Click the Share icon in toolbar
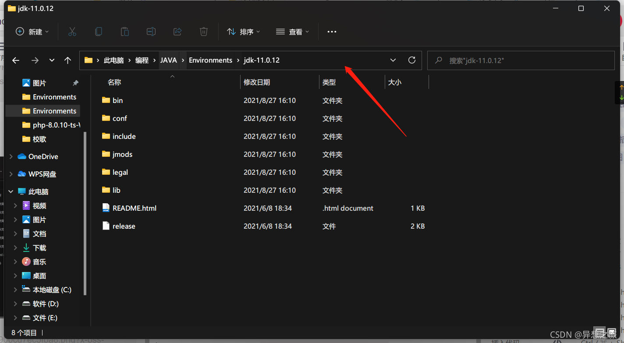Screen dimensions: 624x343 click(x=177, y=32)
